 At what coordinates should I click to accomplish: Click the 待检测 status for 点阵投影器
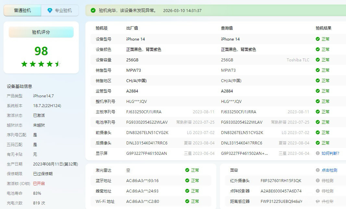tap(327, 191)
